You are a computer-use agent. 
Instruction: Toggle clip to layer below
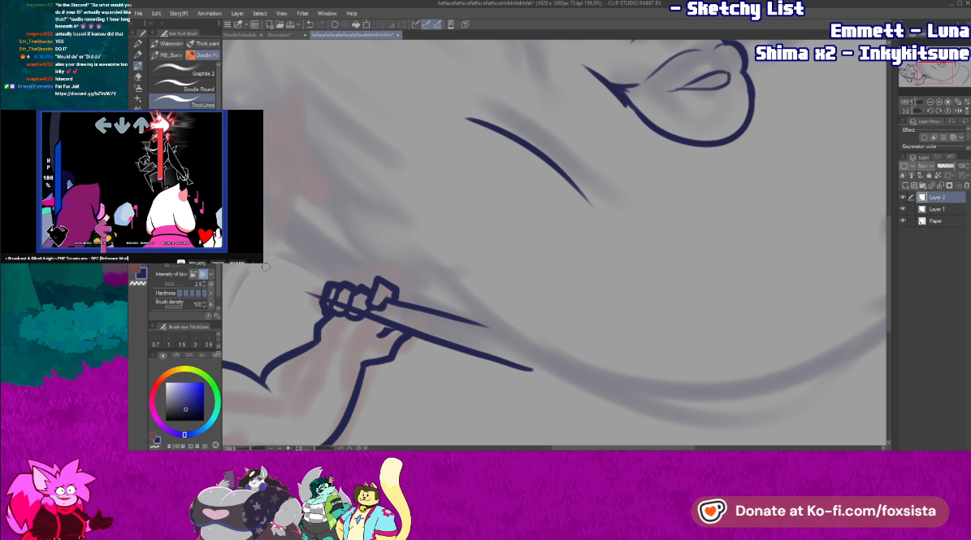(x=903, y=175)
